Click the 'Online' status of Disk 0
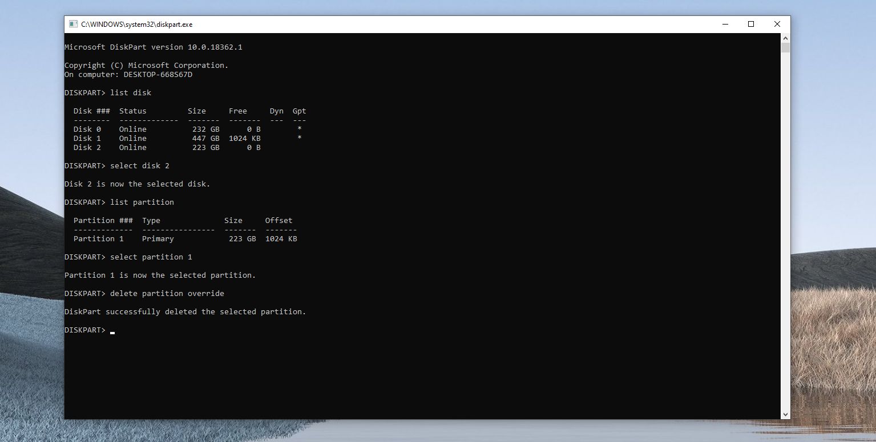The height and width of the screenshot is (442, 876). point(133,129)
